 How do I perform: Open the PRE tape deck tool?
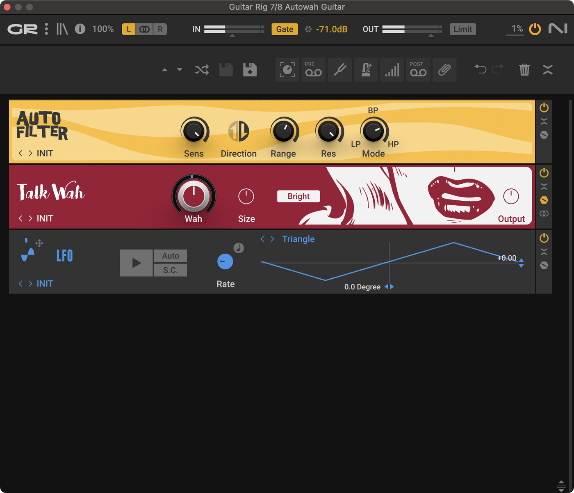[314, 70]
